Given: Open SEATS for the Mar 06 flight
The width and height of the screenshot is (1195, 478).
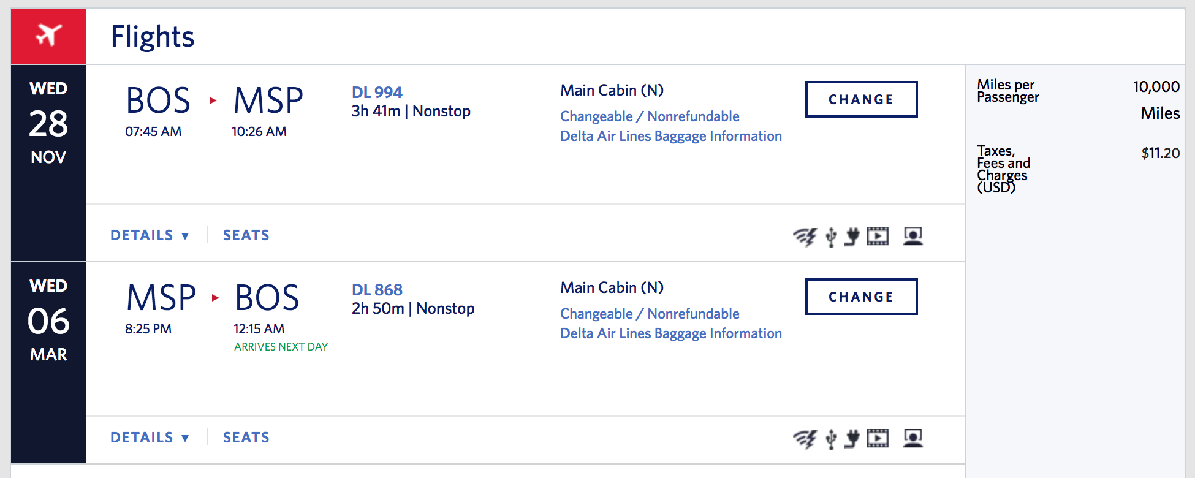Looking at the screenshot, I should (x=246, y=438).
